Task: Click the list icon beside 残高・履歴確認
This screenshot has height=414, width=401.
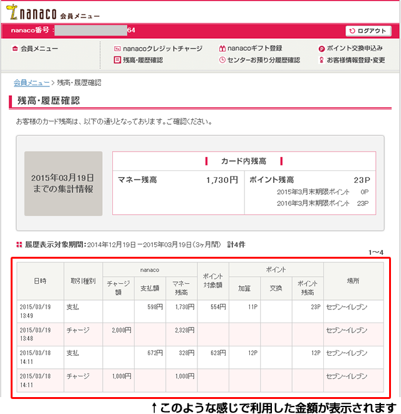Action: pyautogui.click(x=117, y=60)
